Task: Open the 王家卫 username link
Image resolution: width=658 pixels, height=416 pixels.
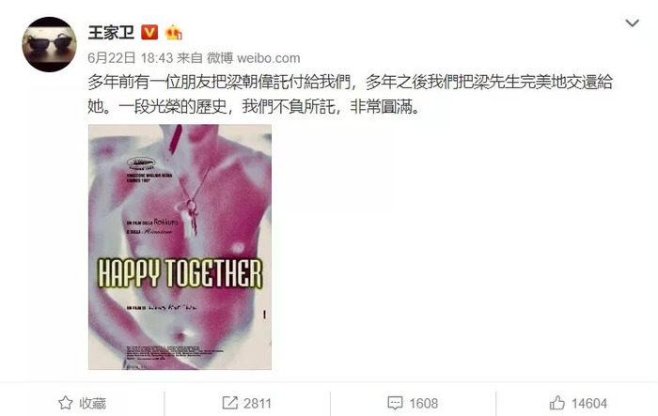Action: point(111,32)
